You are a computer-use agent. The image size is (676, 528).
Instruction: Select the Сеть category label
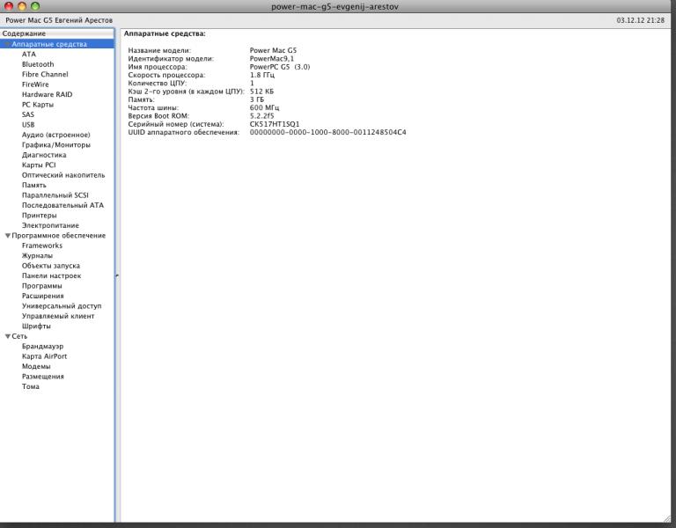[x=19, y=336]
